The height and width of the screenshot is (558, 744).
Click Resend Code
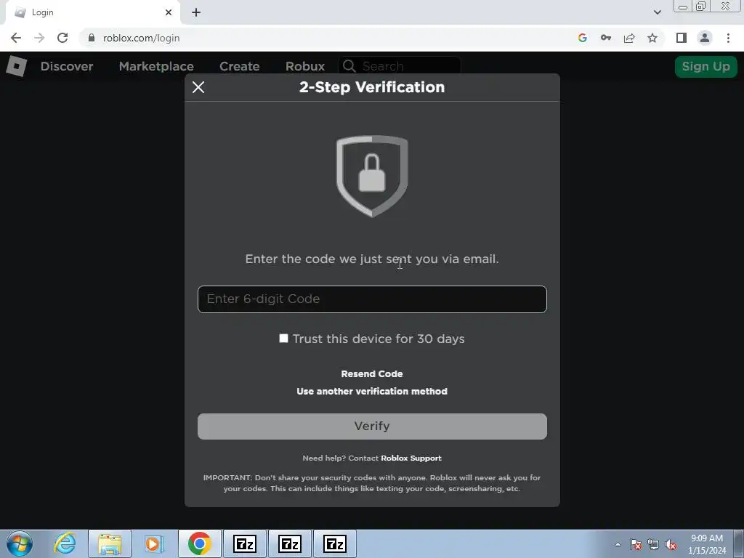pyautogui.click(x=372, y=374)
